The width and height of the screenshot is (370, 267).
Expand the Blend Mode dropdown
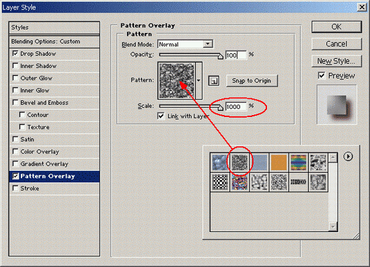208,44
